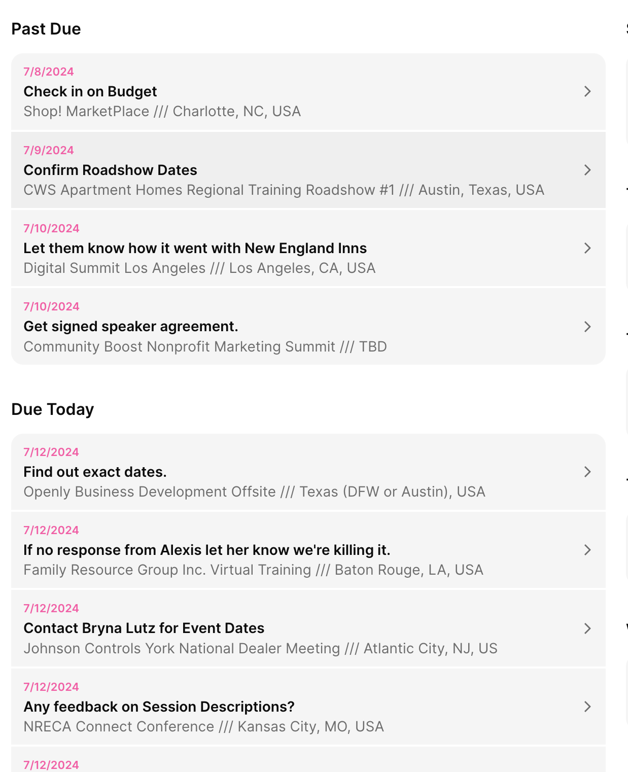Select the 7/8/2024 due date label
This screenshot has height=772, width=628.
click(49, 72)
